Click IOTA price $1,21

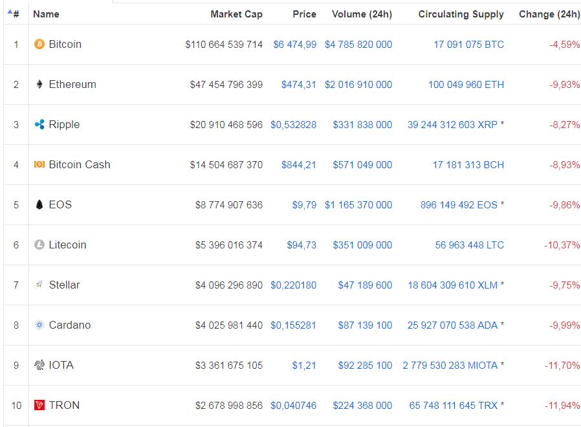click(304, 366)
